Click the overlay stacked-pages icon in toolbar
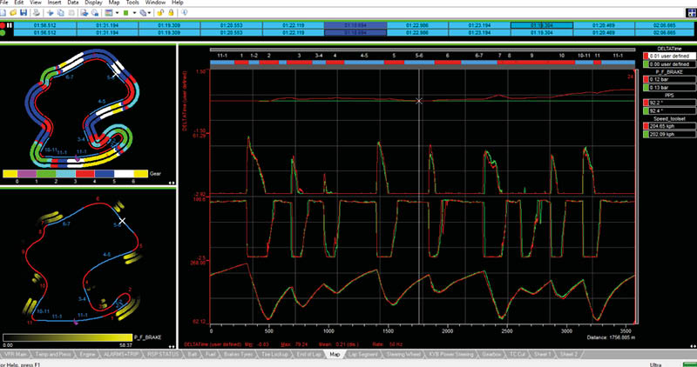Screen dimensions: 697x367 [142, 12]
